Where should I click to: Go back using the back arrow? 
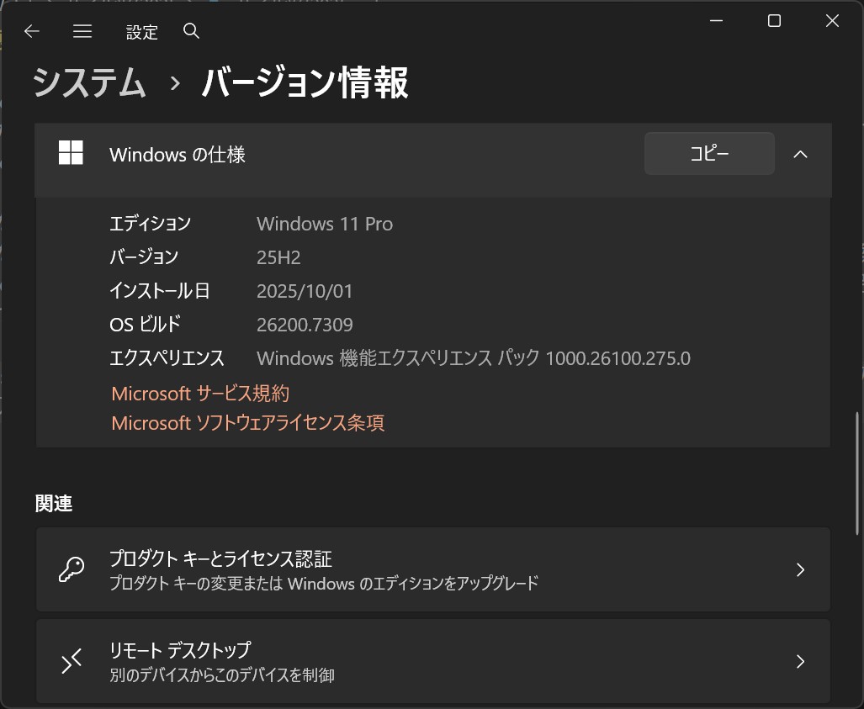coord(32,31)
